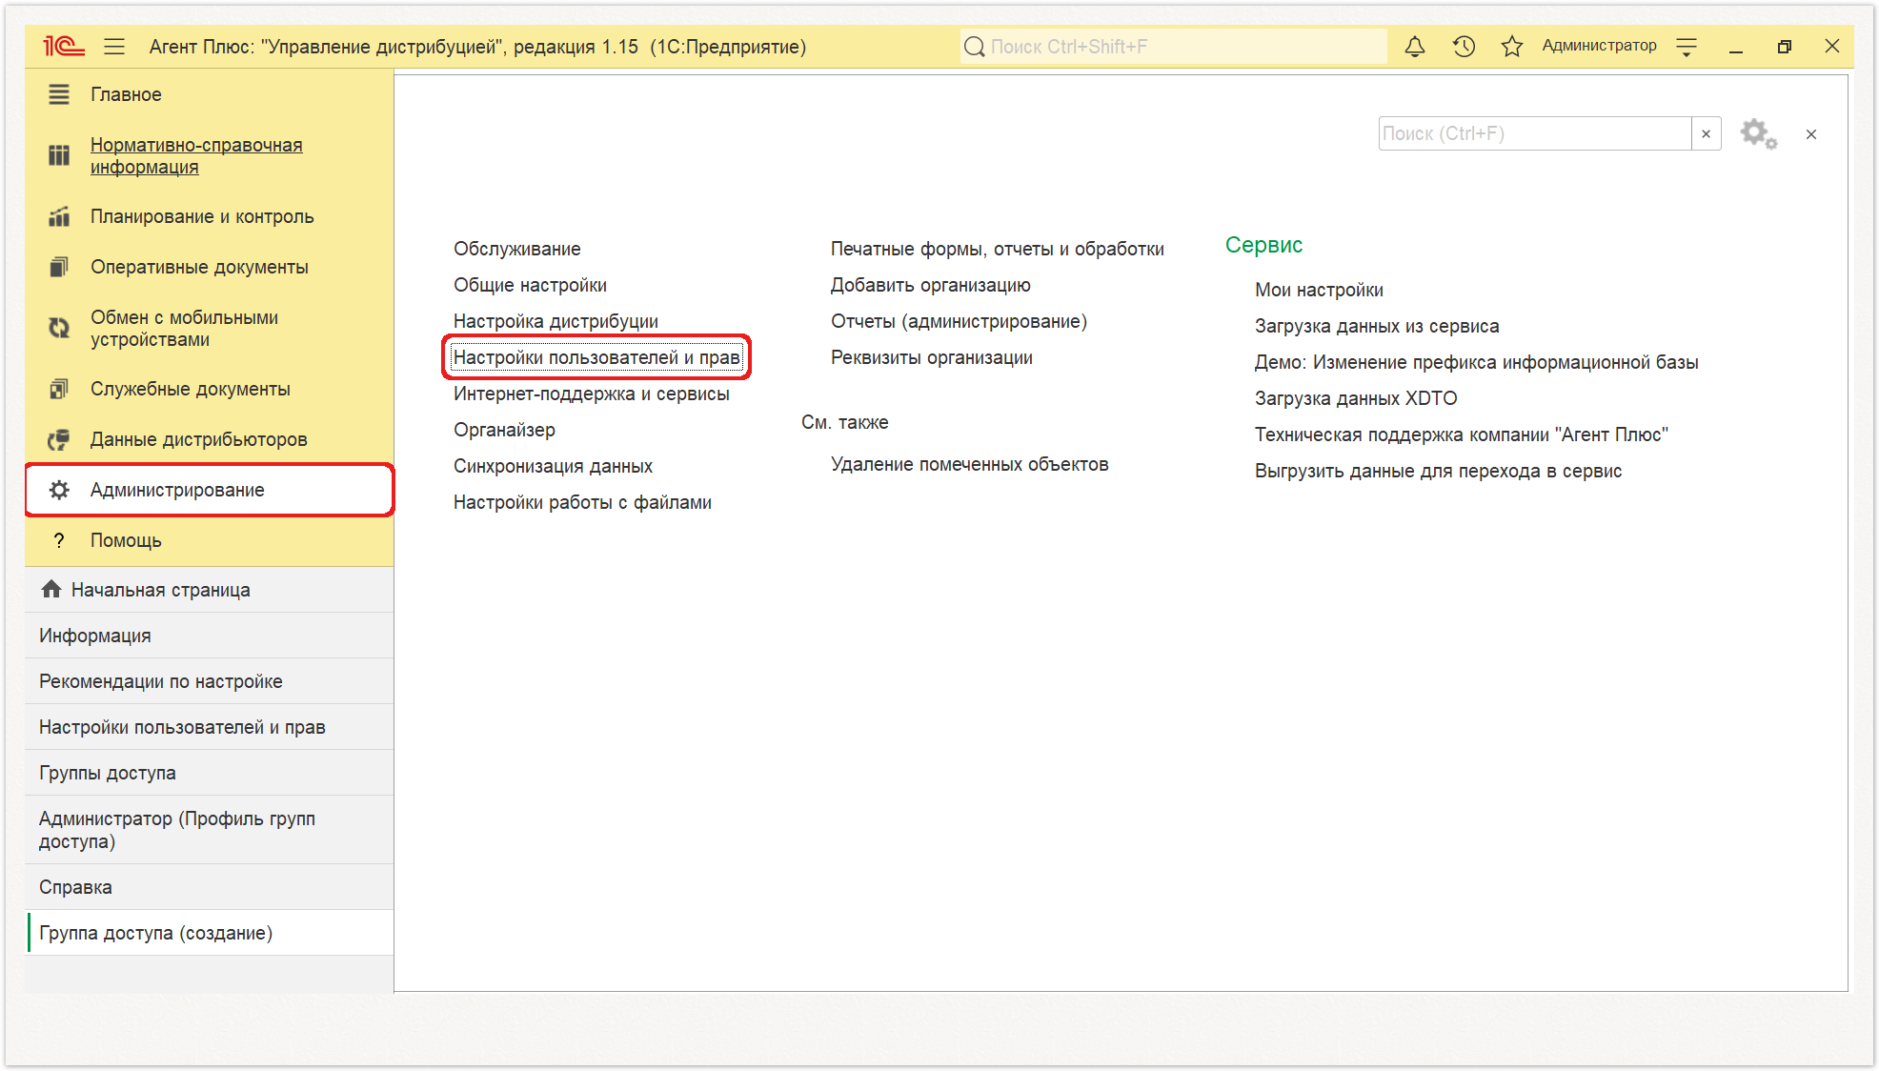Screen dimensions: 1879x1071
Task: Switch to Группы доступа tab
Action: [210, 773]
